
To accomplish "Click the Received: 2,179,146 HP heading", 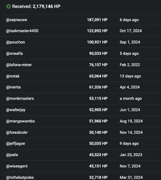I will [x=36, y=6].
